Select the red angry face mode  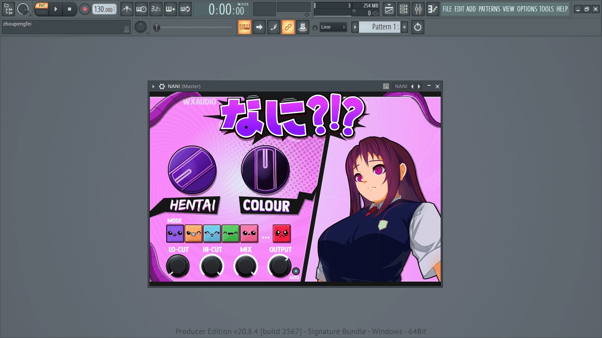[x=282, y=234]
